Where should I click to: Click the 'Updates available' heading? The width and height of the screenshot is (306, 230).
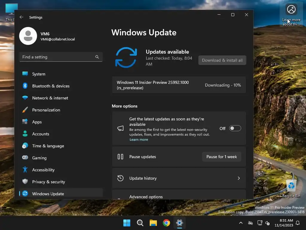click(x=167, y=52)
